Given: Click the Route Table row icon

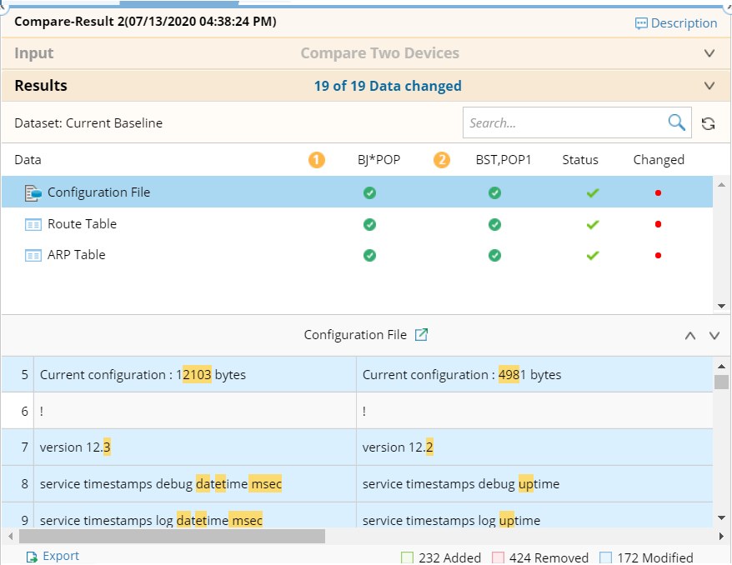Looking at the screenshot, I should [33, 224].
